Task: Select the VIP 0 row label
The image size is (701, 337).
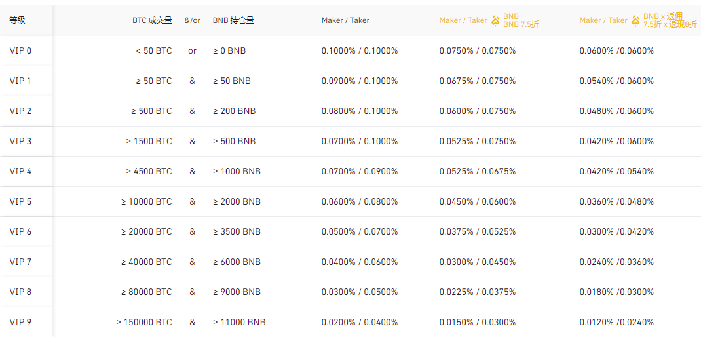Action: 20,50
